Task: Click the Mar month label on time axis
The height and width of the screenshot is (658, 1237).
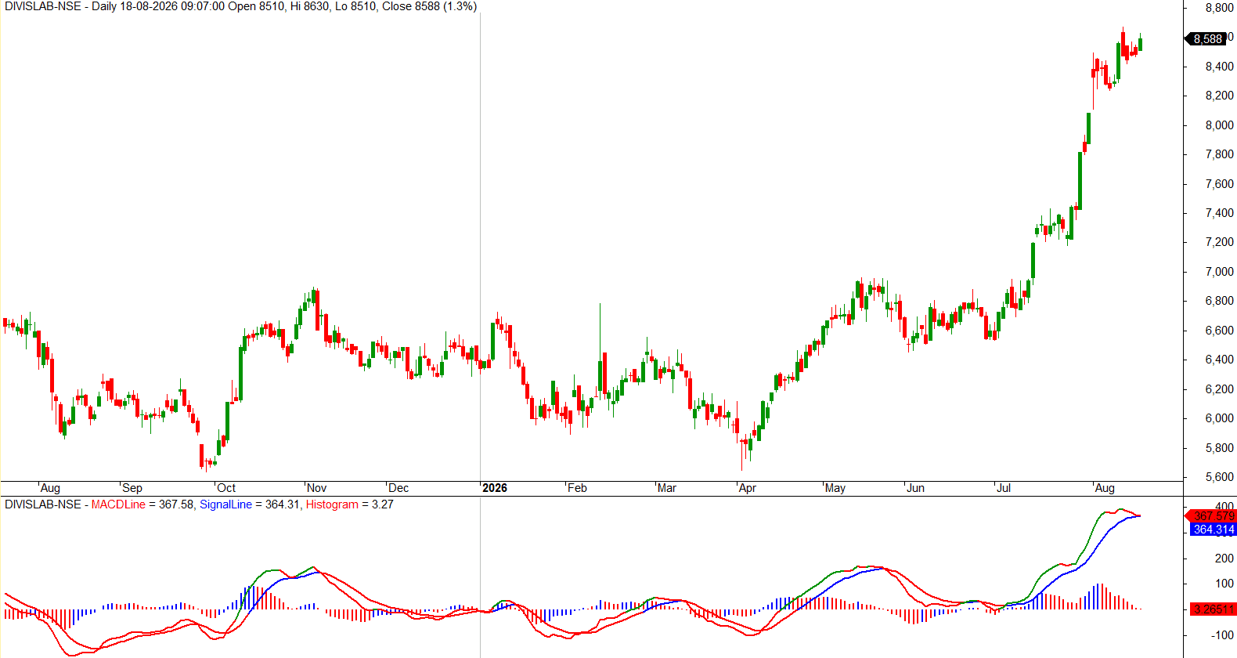Action: coord(667,488)
